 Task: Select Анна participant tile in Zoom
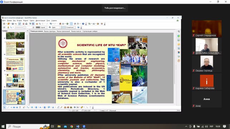(207, 99)
